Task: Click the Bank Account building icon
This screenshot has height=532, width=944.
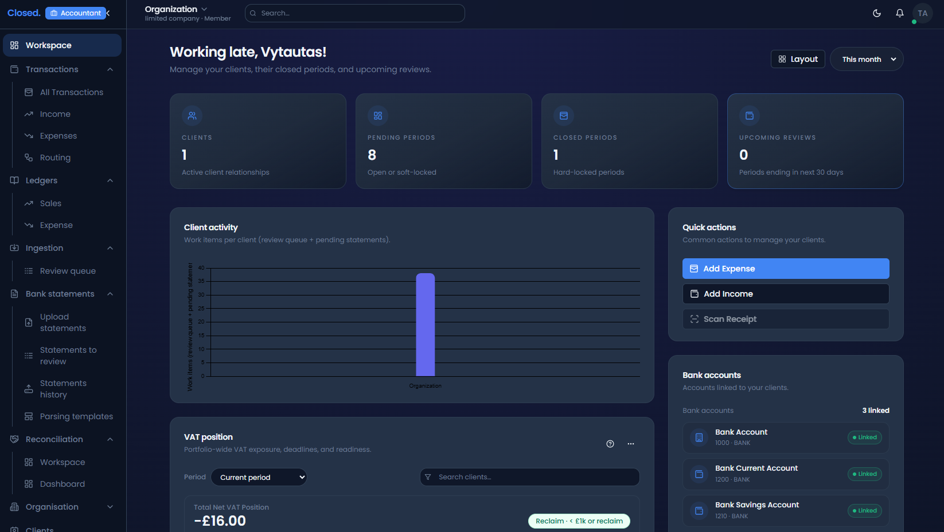Action: tap(699, 438)
